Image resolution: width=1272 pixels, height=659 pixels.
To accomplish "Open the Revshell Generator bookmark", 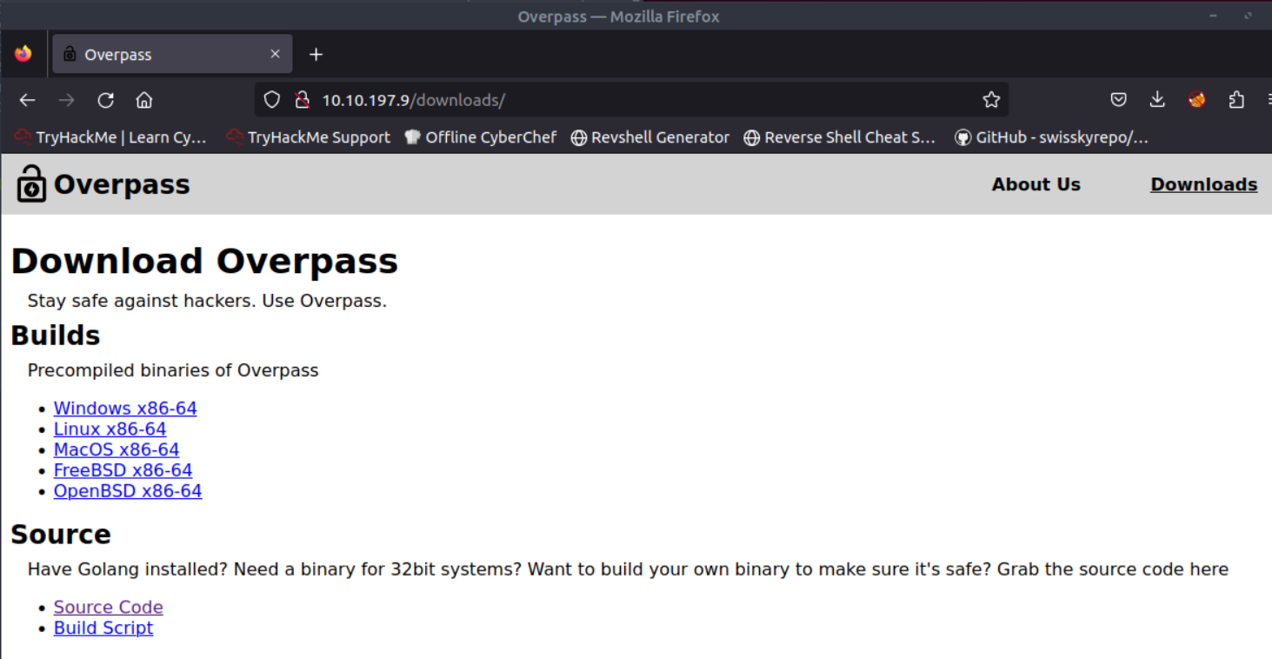I will pyautogui.click(x=649, y=137).
